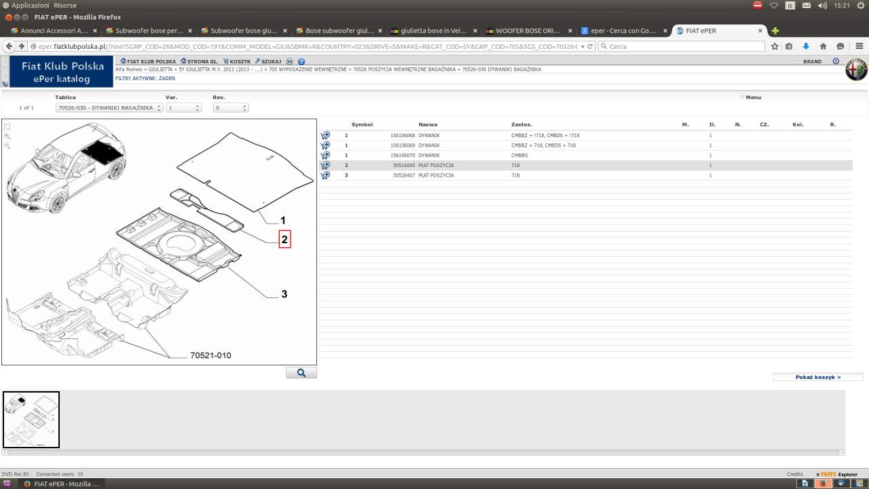The height and width of the screenshot is (489, 869).
Task: Bookmark this page with the star icon
Action: pos(775,46)
